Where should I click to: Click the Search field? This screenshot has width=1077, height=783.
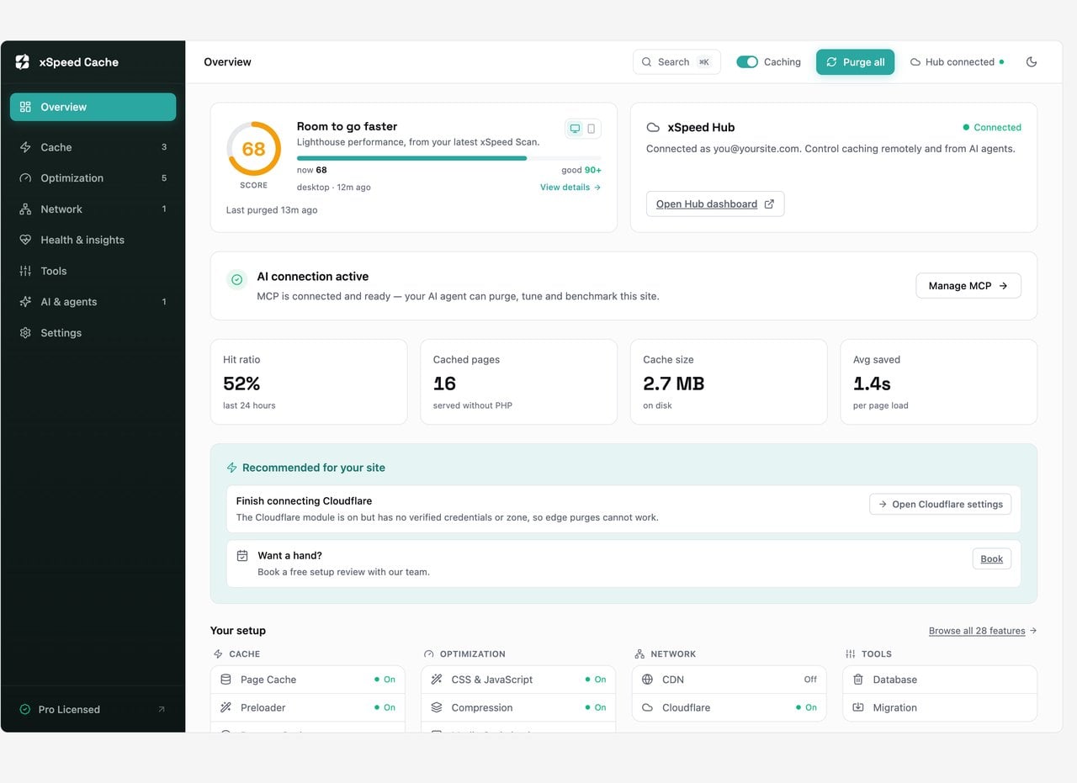pos(676,62)
